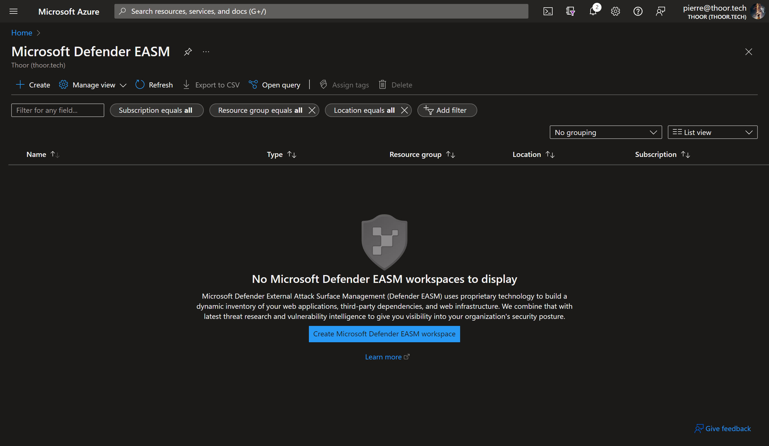Open the ellipsis more-options menu beside title
The height and width of the screenshot is (446, 769).
coord(206,51)
